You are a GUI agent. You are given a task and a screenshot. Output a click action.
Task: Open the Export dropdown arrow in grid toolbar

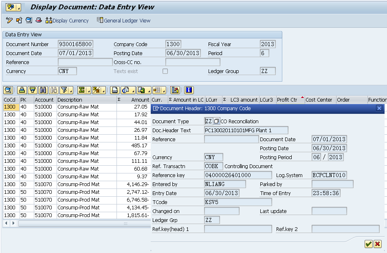pyautogui.click(x=148, y=91)
